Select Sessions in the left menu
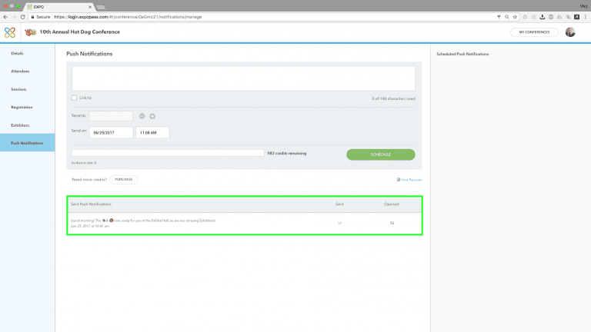 (19, 89)
